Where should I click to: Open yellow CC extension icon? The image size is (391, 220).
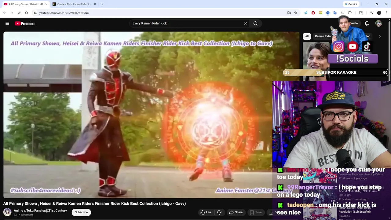pos(320,13)
